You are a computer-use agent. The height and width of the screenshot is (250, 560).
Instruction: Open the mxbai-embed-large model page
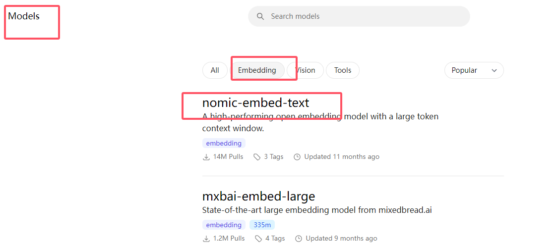258,196
